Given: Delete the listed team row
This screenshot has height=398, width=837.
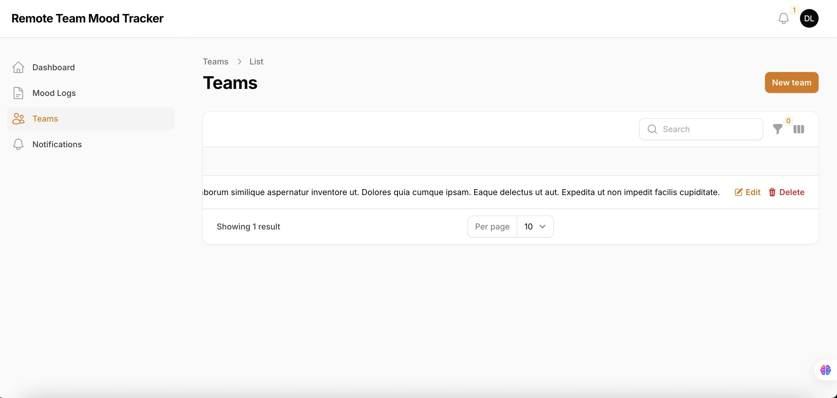Looking at the screenshot, I should pos(787,192).
